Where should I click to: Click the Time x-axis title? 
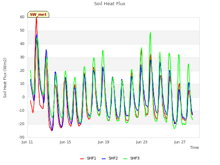tap(195, 147)
